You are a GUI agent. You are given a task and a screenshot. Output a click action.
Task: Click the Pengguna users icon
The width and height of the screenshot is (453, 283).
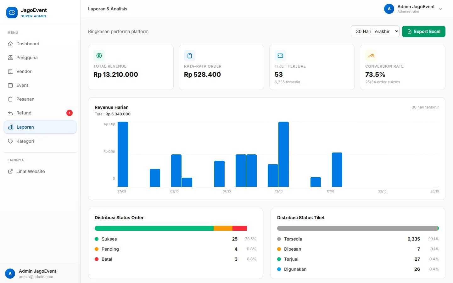(x=10, y=58)
